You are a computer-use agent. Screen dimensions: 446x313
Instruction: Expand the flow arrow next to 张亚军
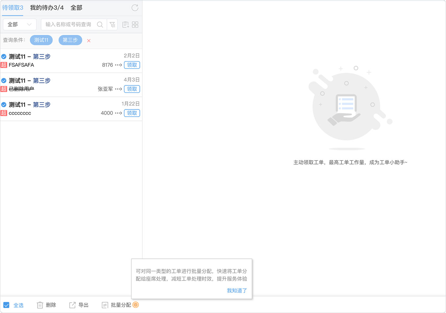click(118, 89)
